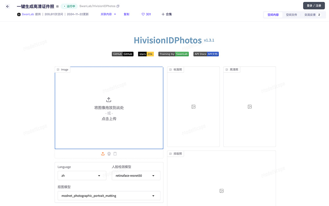Switch to the 空间文件 tab
This screenshot has height=206, width=329.
point(291,15)
